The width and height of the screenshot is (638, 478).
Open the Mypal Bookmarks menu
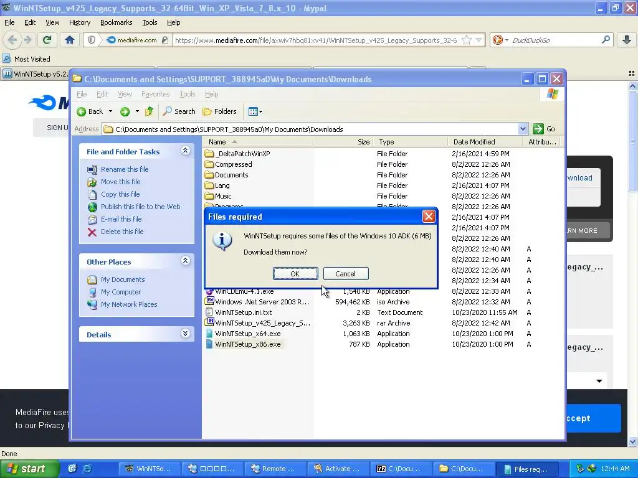tap(116, 22)
